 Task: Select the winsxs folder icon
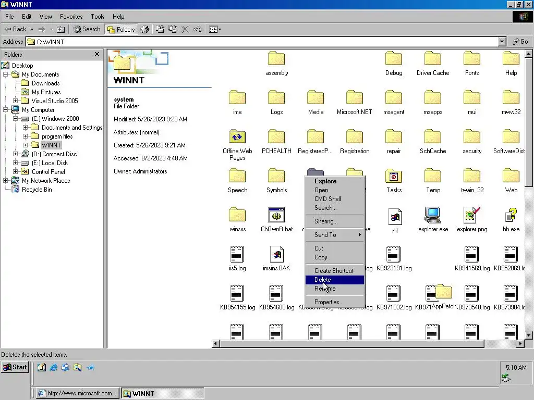(x=237, y=215)
